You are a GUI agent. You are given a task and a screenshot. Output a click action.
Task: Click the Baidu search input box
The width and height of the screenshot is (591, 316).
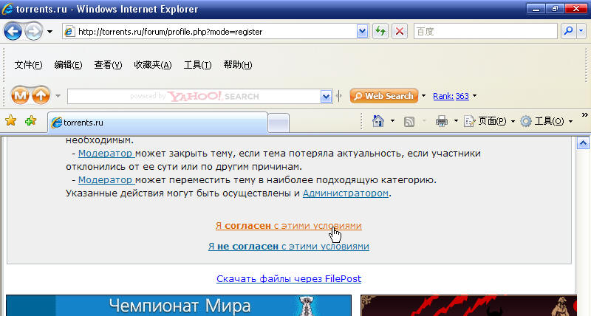click(485, 31)
